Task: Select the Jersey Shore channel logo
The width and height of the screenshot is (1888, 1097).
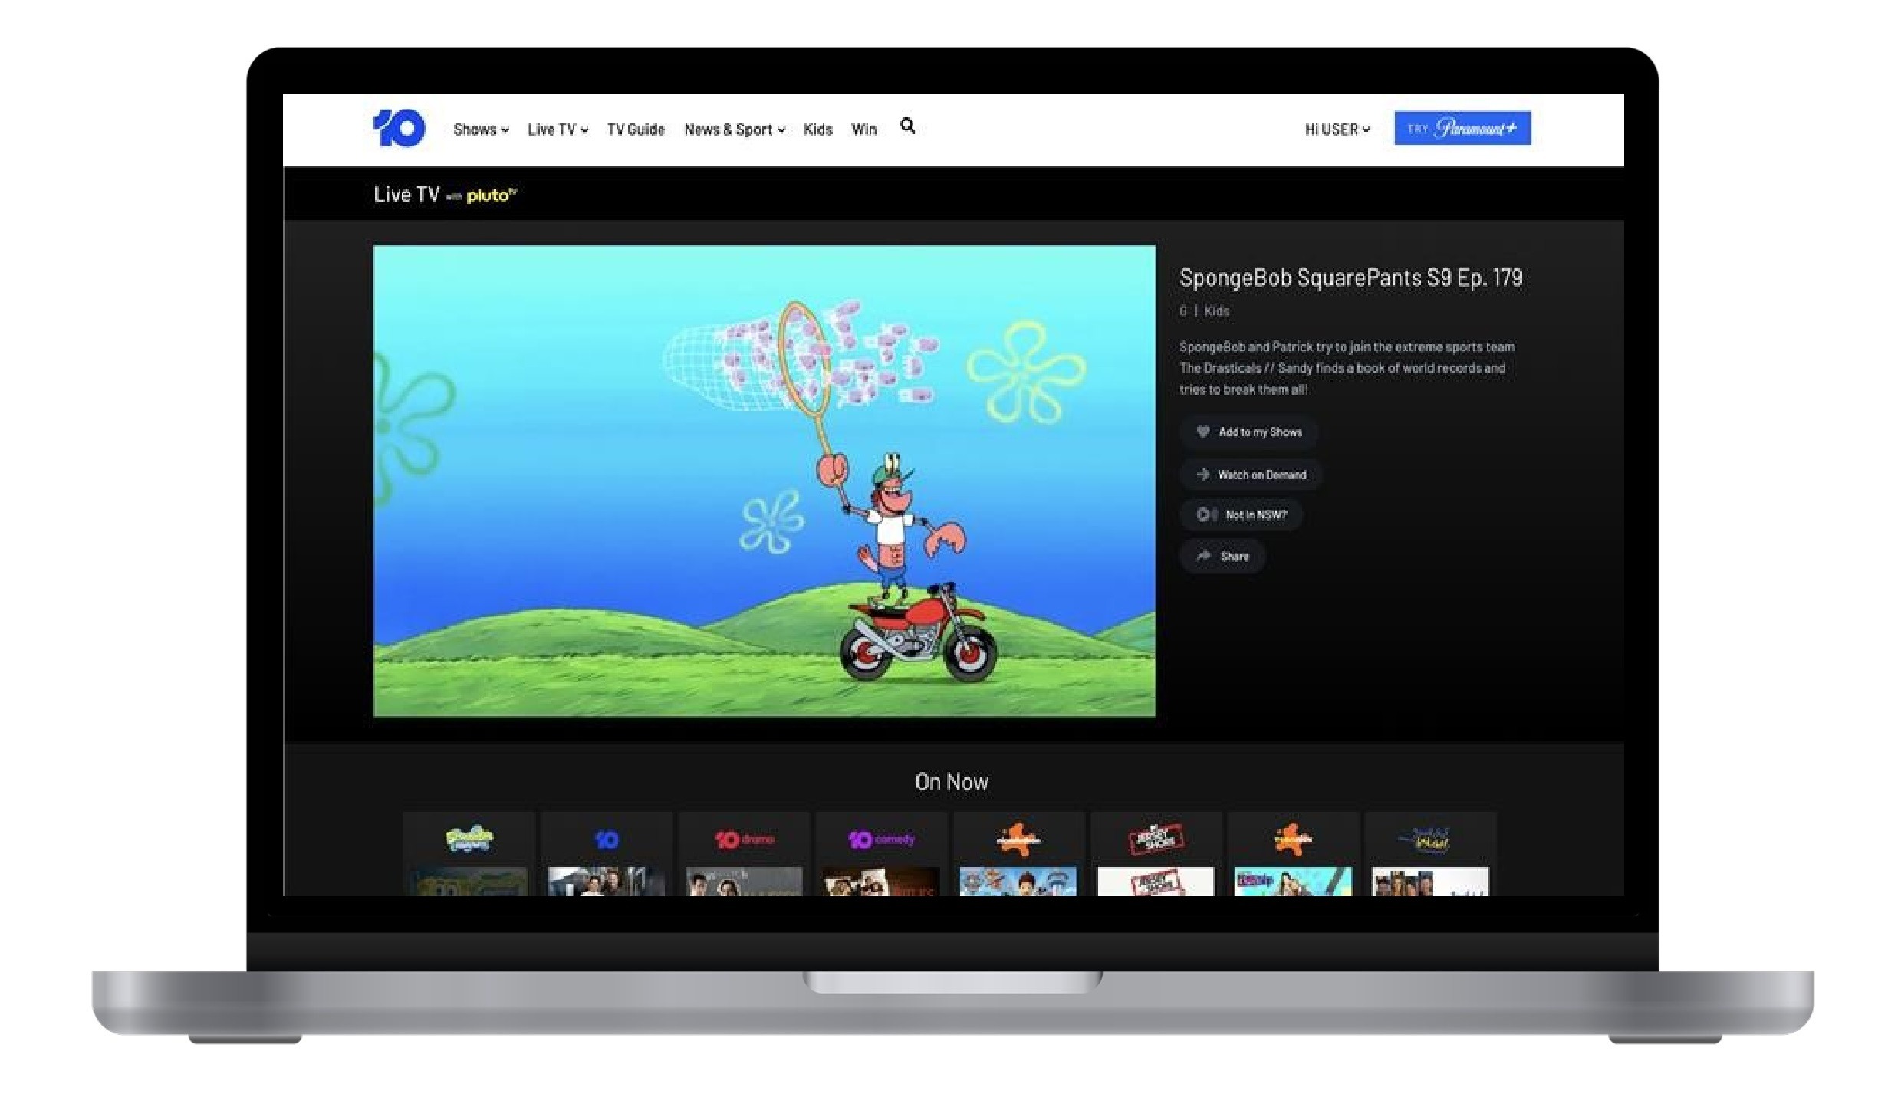Action: (x=1156, y=839)
